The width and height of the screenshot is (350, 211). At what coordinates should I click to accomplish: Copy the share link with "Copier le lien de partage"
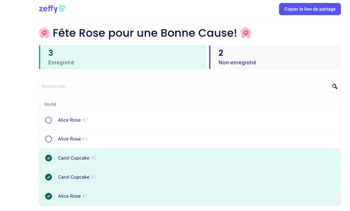310,9
